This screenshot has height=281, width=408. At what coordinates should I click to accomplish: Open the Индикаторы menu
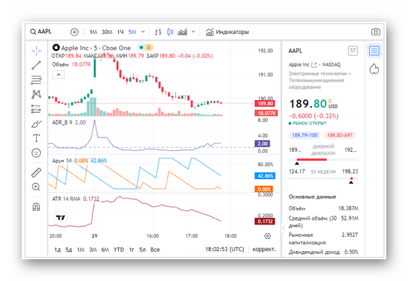pos(227,32)
